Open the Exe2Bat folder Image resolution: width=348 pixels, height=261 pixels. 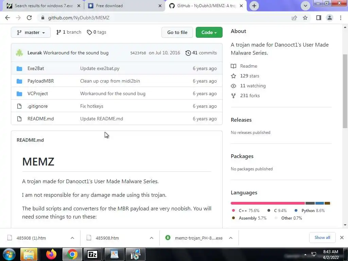pyautogui.click(x=36, y=68)
